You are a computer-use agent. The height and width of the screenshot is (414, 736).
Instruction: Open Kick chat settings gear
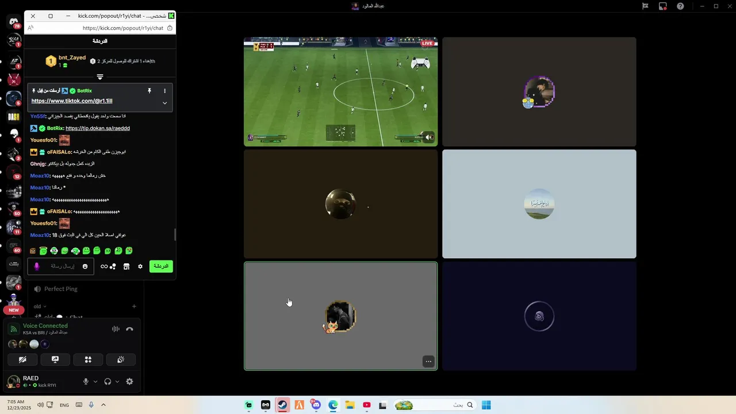pyautogui.click(x=140, y=266)
